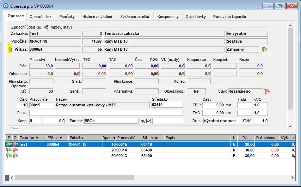Sort by Zakázka column header
301x187 pixels.
click(x=32, y=138)
